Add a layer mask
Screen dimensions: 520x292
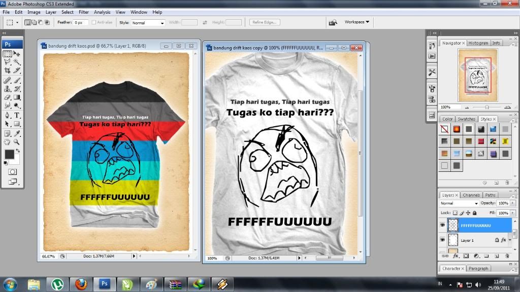466,256
